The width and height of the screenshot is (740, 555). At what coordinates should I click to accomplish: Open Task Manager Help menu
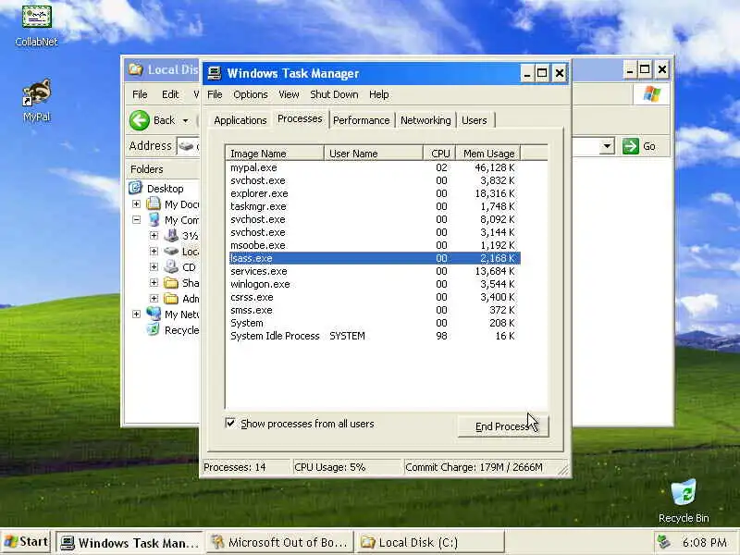coord(379,94)
